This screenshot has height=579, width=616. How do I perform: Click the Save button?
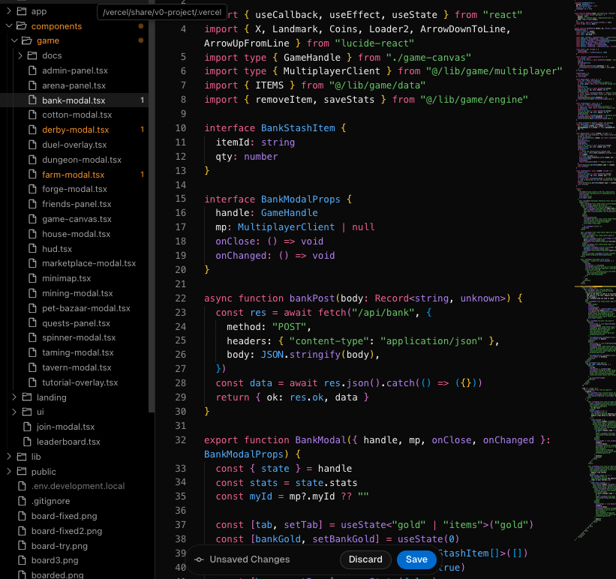tap(416, 559)
